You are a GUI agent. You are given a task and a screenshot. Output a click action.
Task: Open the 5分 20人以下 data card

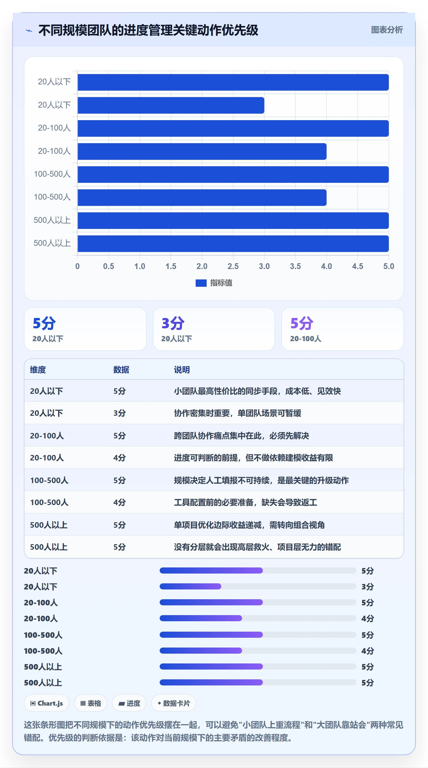(85, 329)
